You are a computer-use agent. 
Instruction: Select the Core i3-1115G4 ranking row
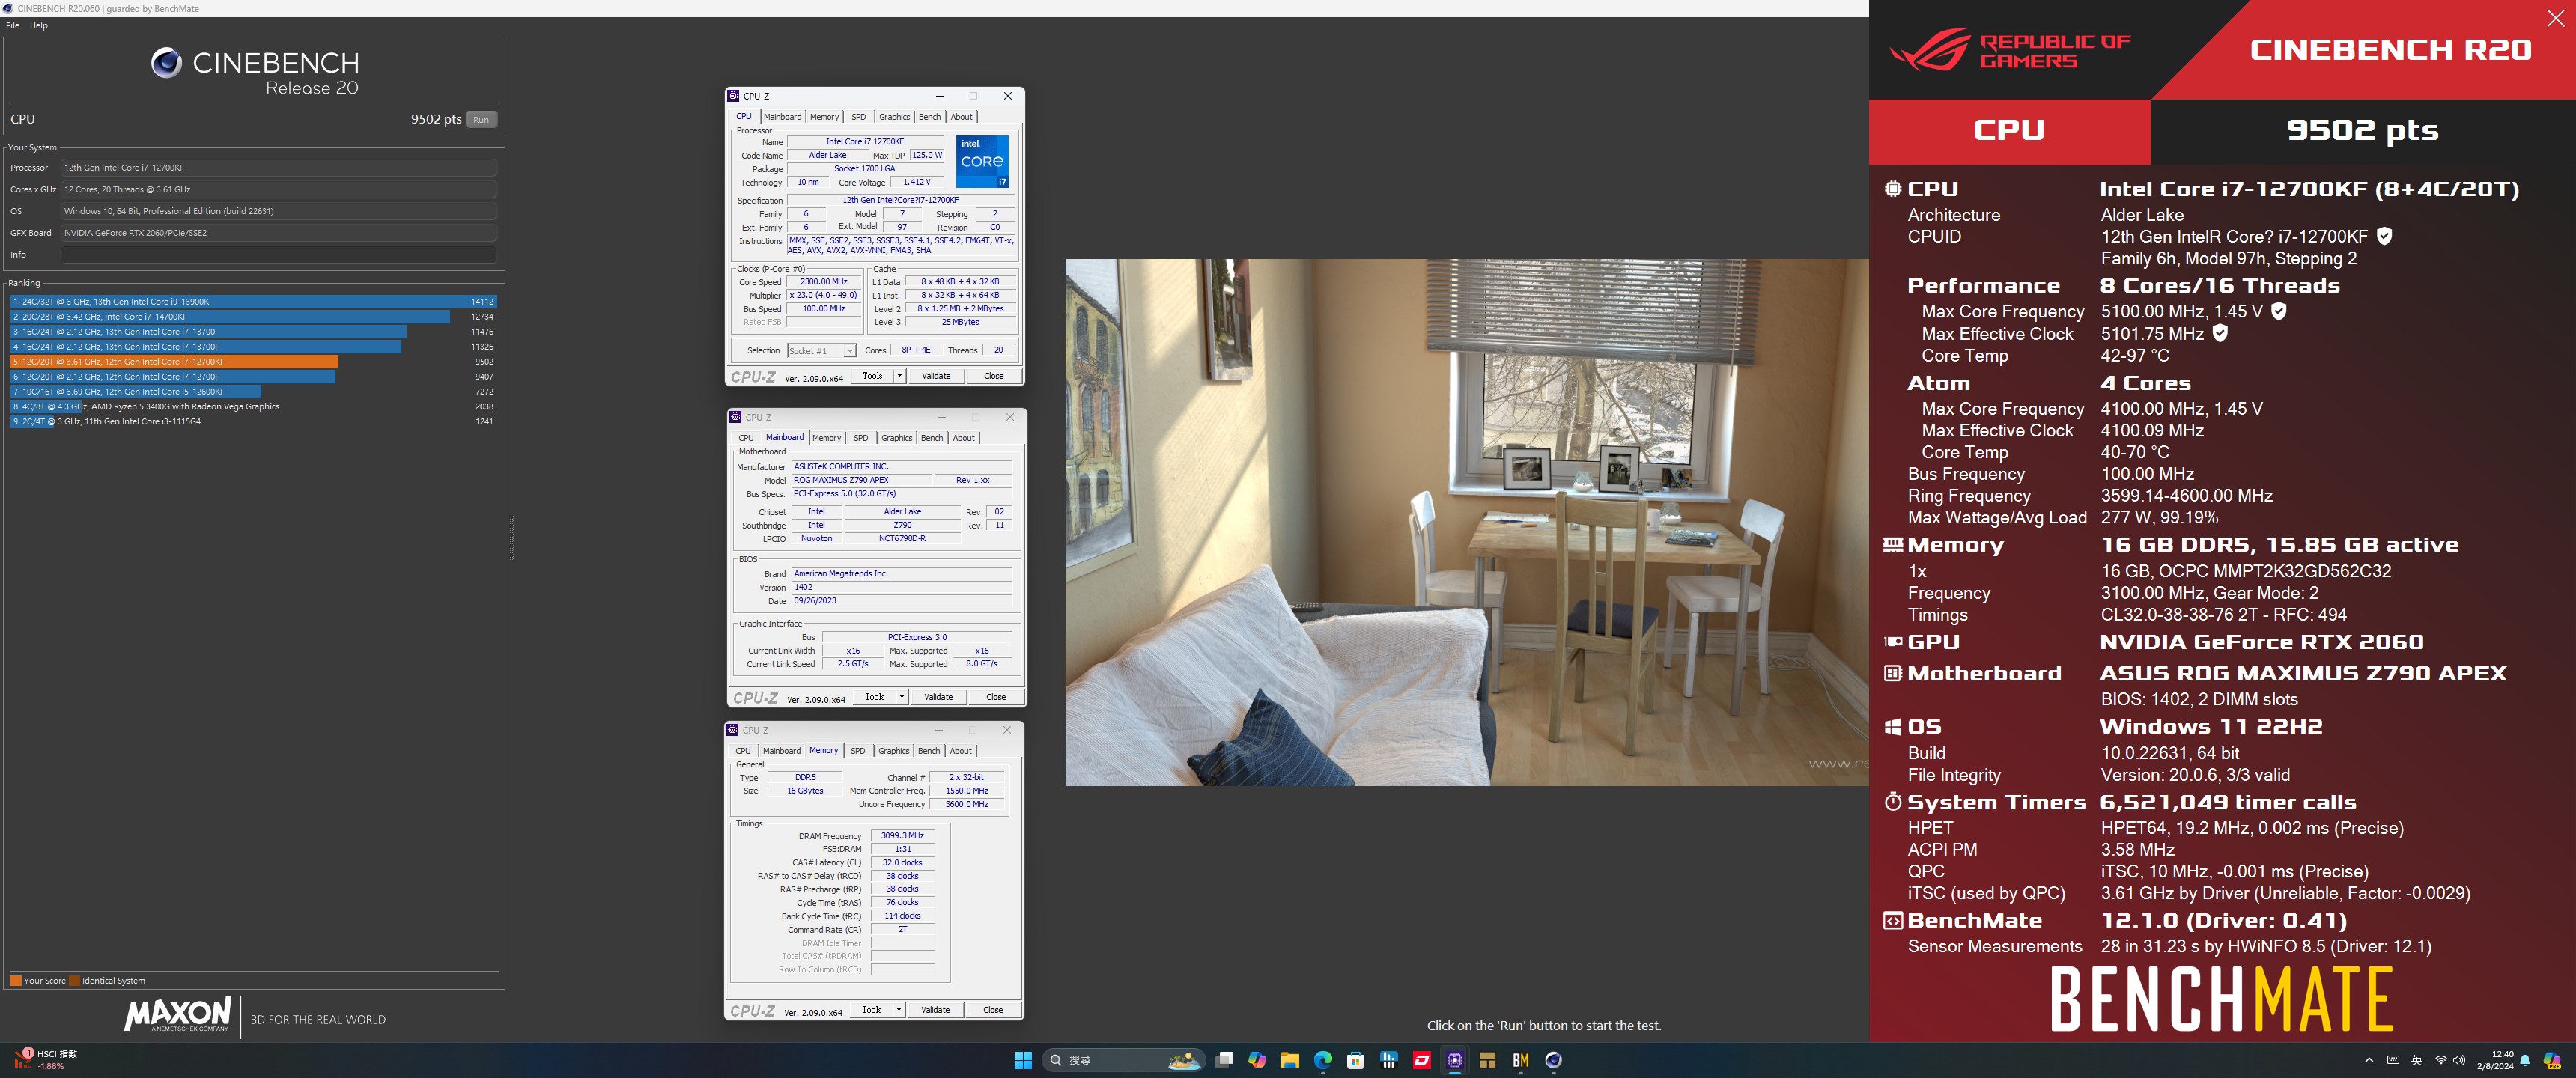click(x=253, y=422)
